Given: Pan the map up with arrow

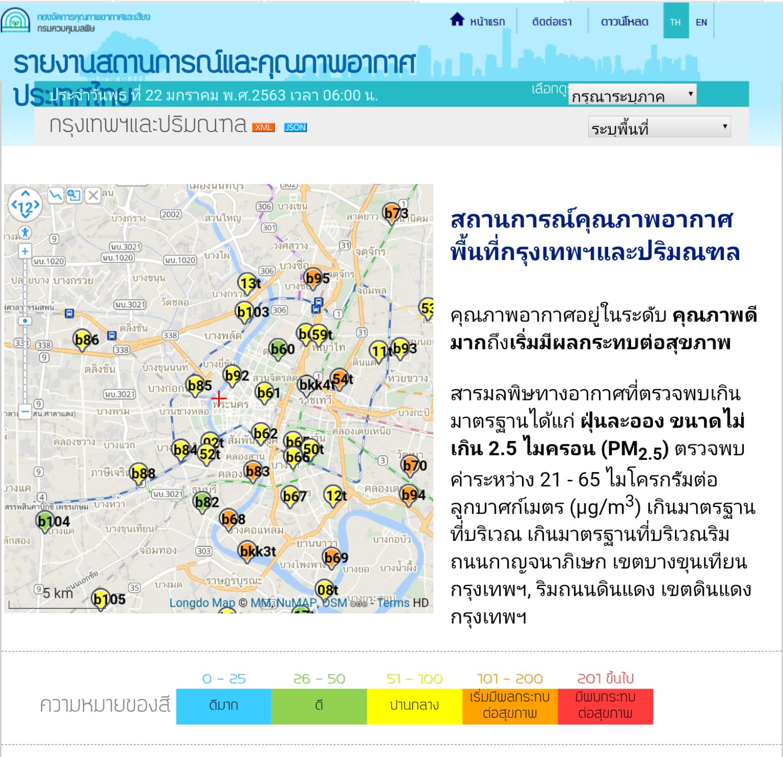Looking at the screenshot, I should (25, 194).
